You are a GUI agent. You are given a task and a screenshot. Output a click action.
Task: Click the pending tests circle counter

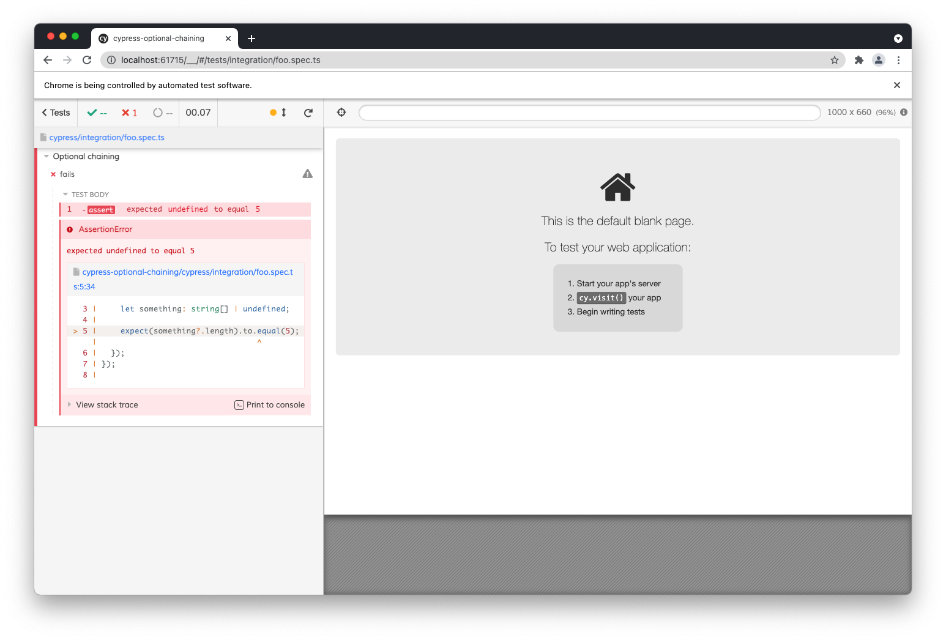point(163,113)
